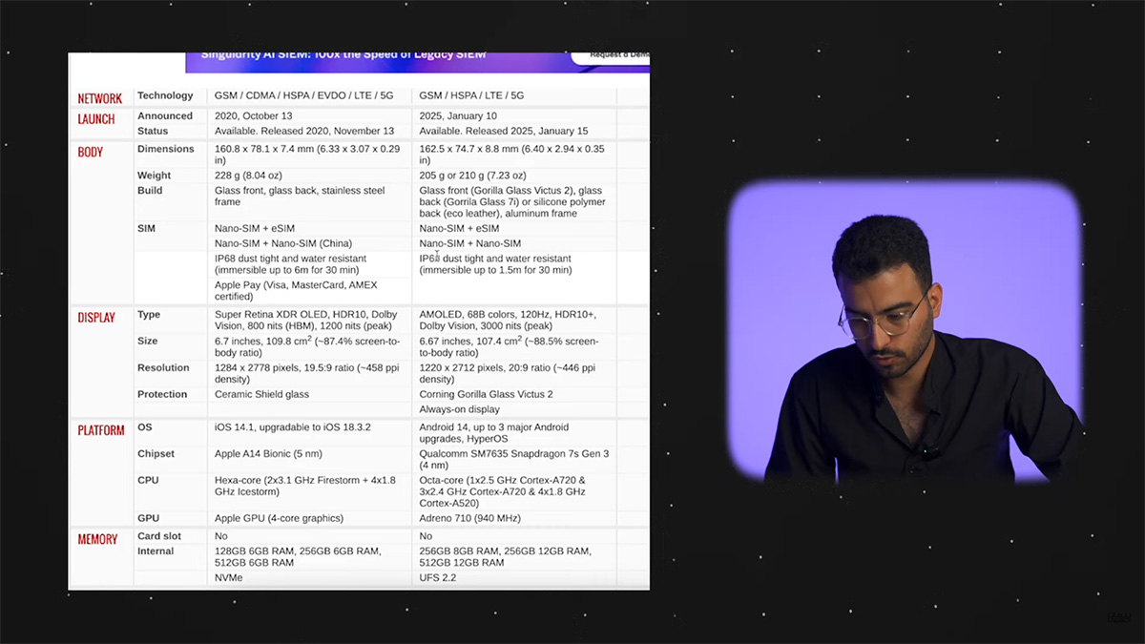The image size is (1145, 644).
Task: Click the NETWORK section header
Action: [100, 99]
